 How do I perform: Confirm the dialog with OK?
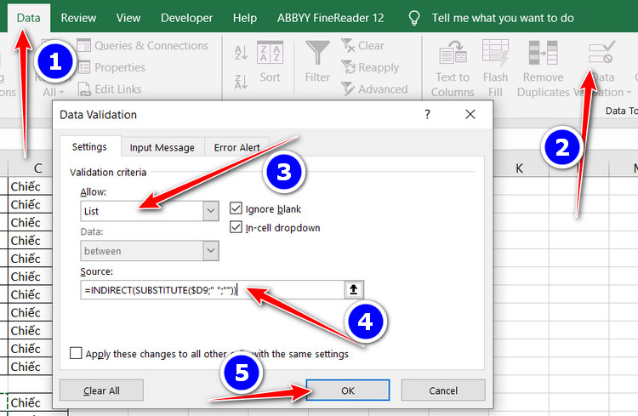(x=348, y=390)
